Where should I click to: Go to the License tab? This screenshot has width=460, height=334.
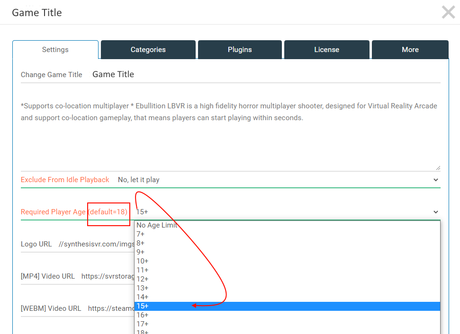[x=326, y=50]
